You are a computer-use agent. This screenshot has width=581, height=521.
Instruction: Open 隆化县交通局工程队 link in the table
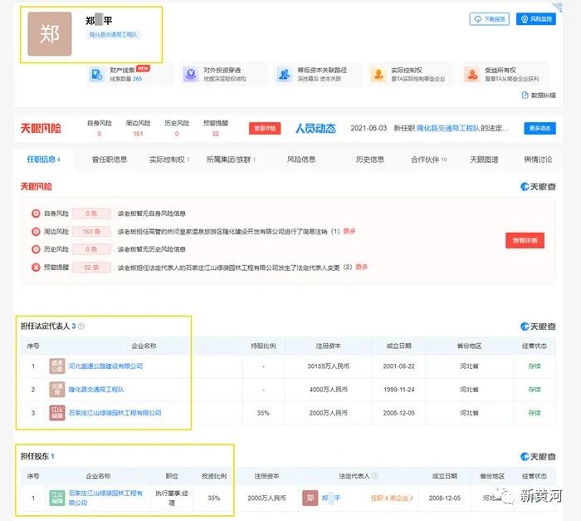coord(96,389)
